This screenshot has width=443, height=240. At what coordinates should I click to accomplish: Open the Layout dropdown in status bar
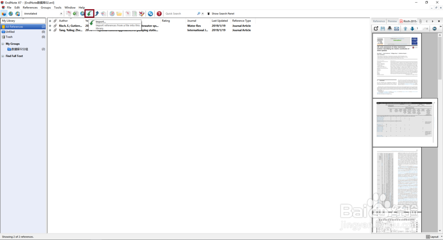click(x=434, y=236)
